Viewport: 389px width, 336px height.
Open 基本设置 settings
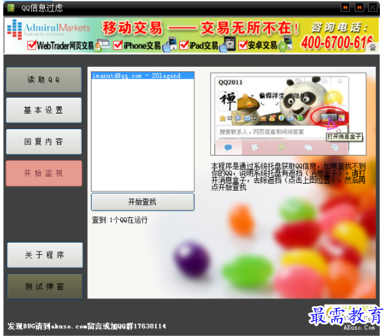tap(44, 110)
